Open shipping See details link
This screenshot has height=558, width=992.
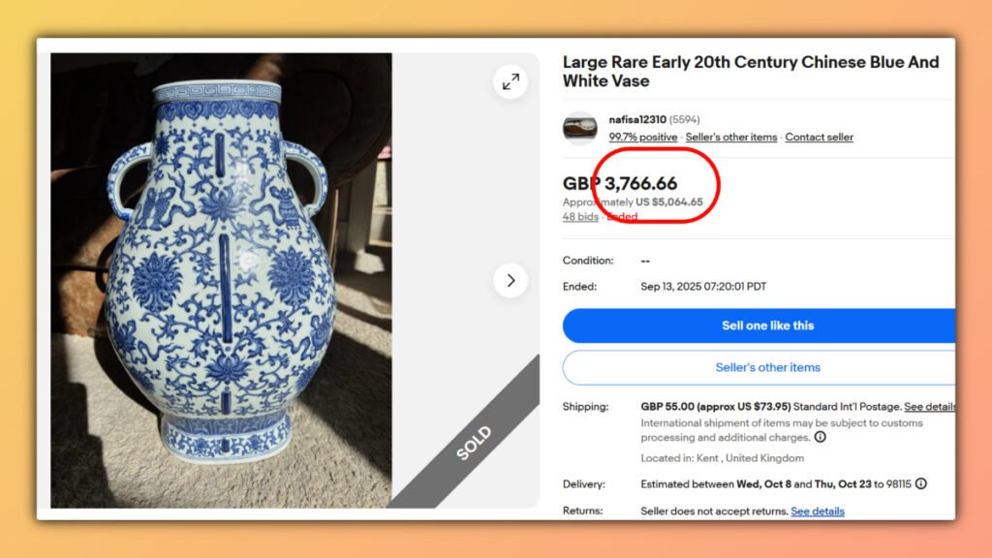point(930,406)
